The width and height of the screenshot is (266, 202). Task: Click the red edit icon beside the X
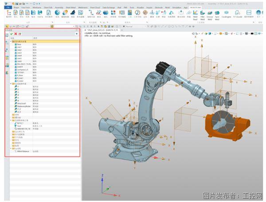point(20,34)
